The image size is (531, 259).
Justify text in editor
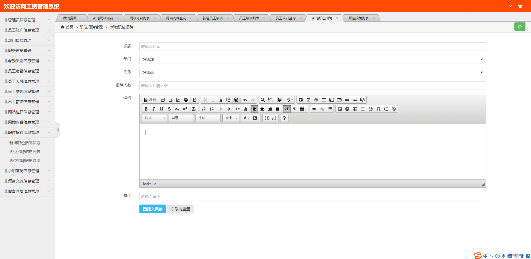click(x=278, y=109)
